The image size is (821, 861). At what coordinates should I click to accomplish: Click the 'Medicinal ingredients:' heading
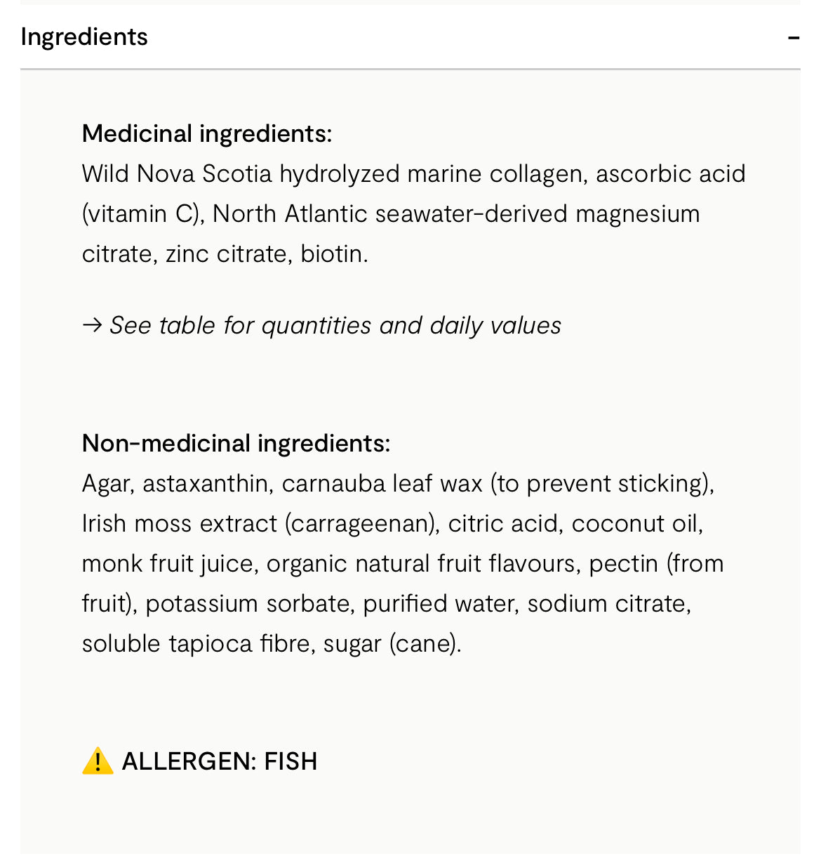pyautogui.click(x=207, y=133)
